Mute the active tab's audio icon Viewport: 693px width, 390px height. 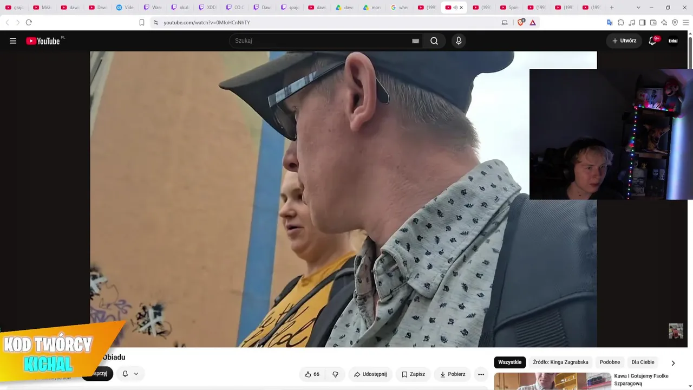tap(455, 8)
